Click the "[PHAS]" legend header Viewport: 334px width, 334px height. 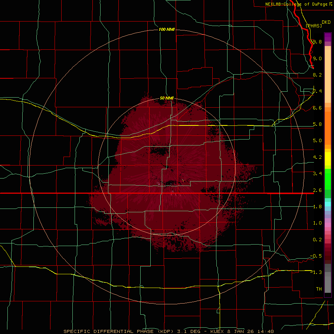pyautogui.click(x=314, y=26)
